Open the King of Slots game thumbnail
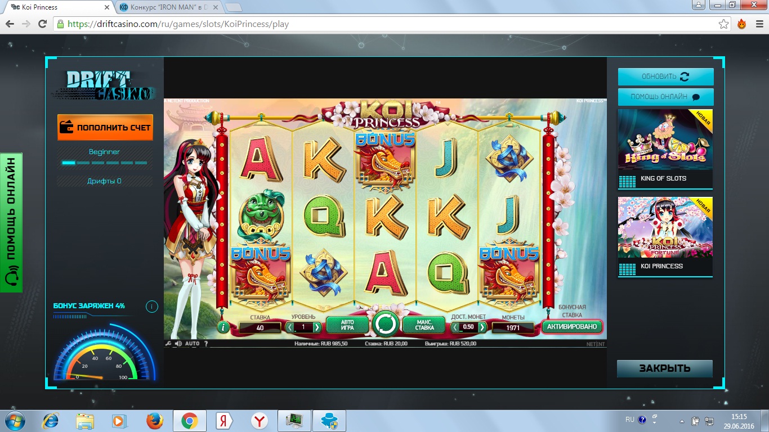Viewport: 769px width, 432px height. click(665, 140)
